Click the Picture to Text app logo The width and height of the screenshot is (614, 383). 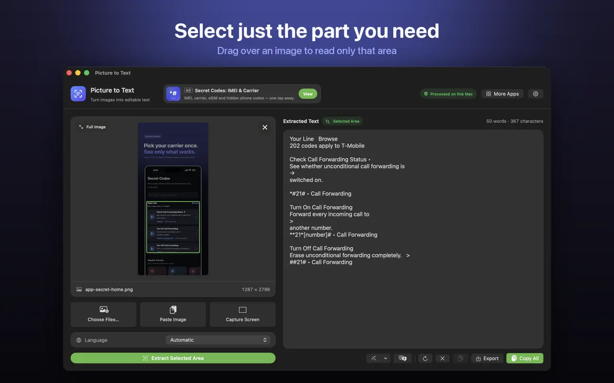(78, 94)
